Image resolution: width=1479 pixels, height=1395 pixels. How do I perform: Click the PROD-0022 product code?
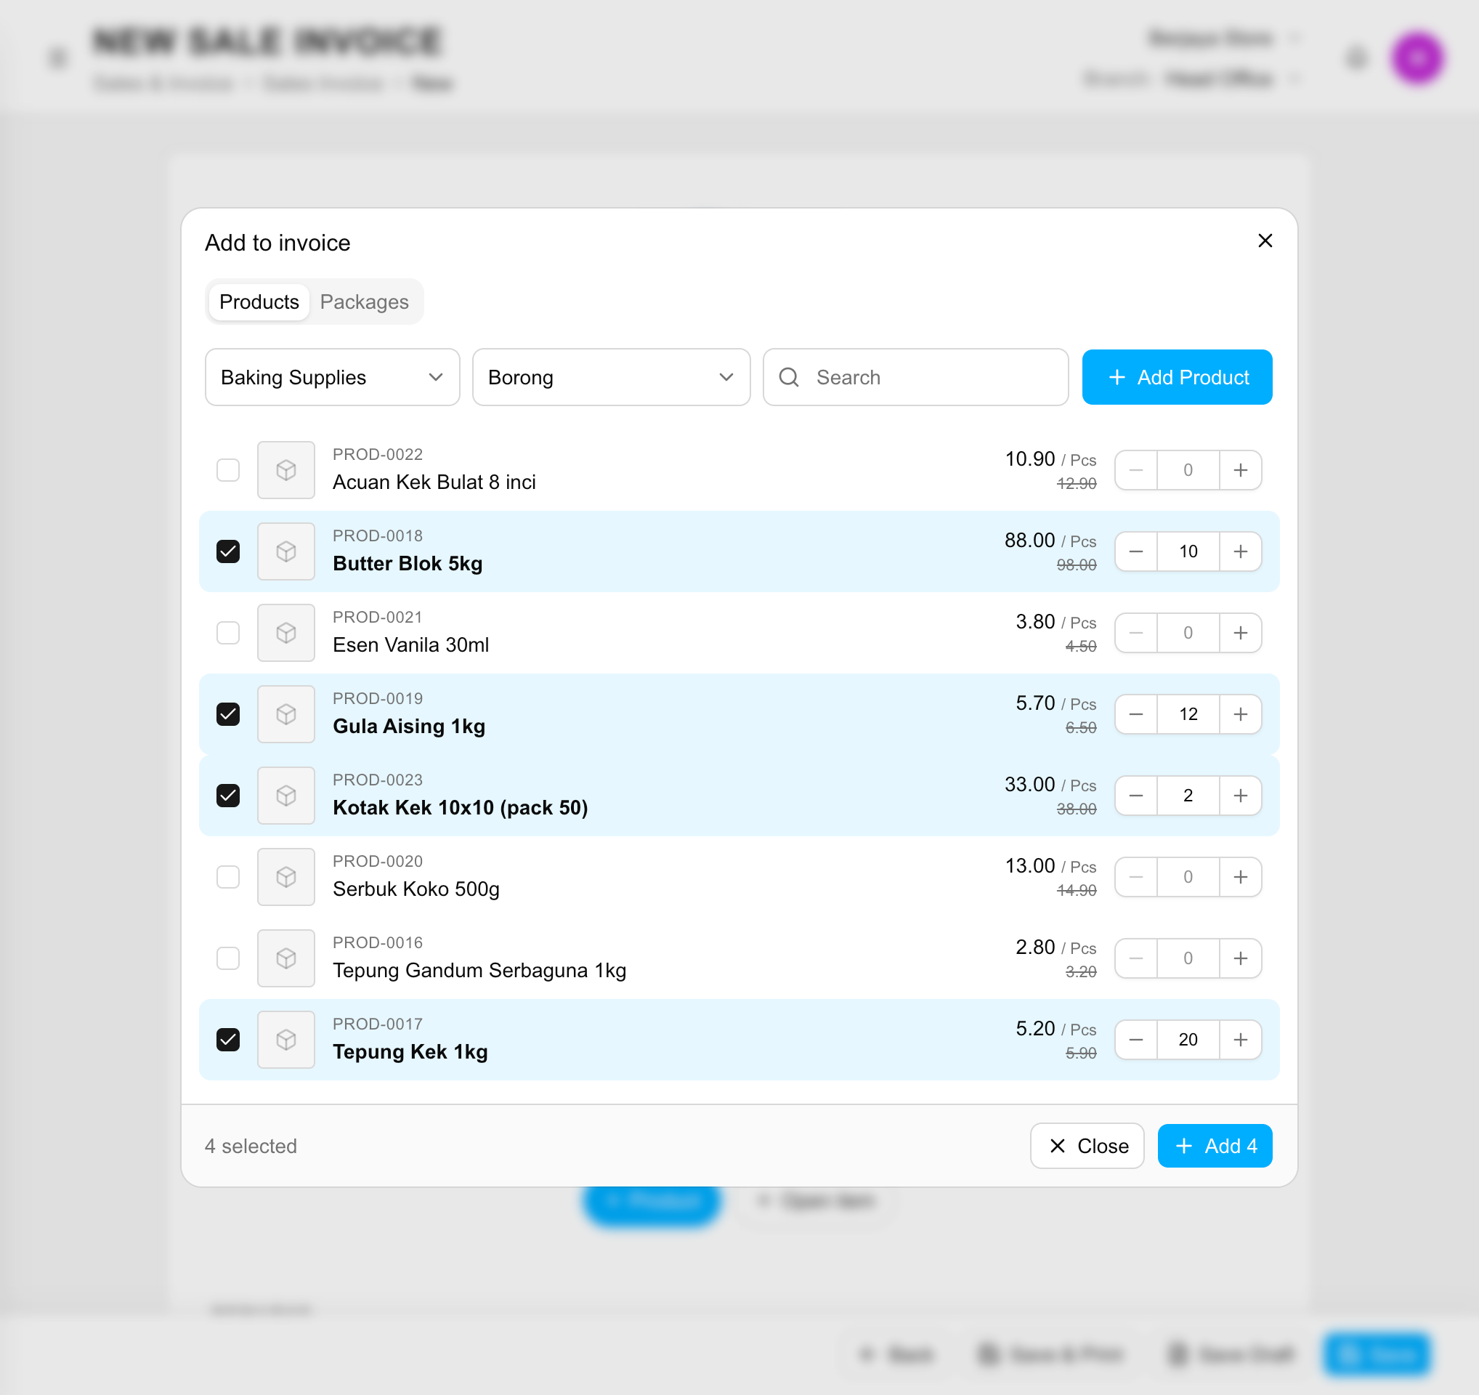tap(377, 455)
